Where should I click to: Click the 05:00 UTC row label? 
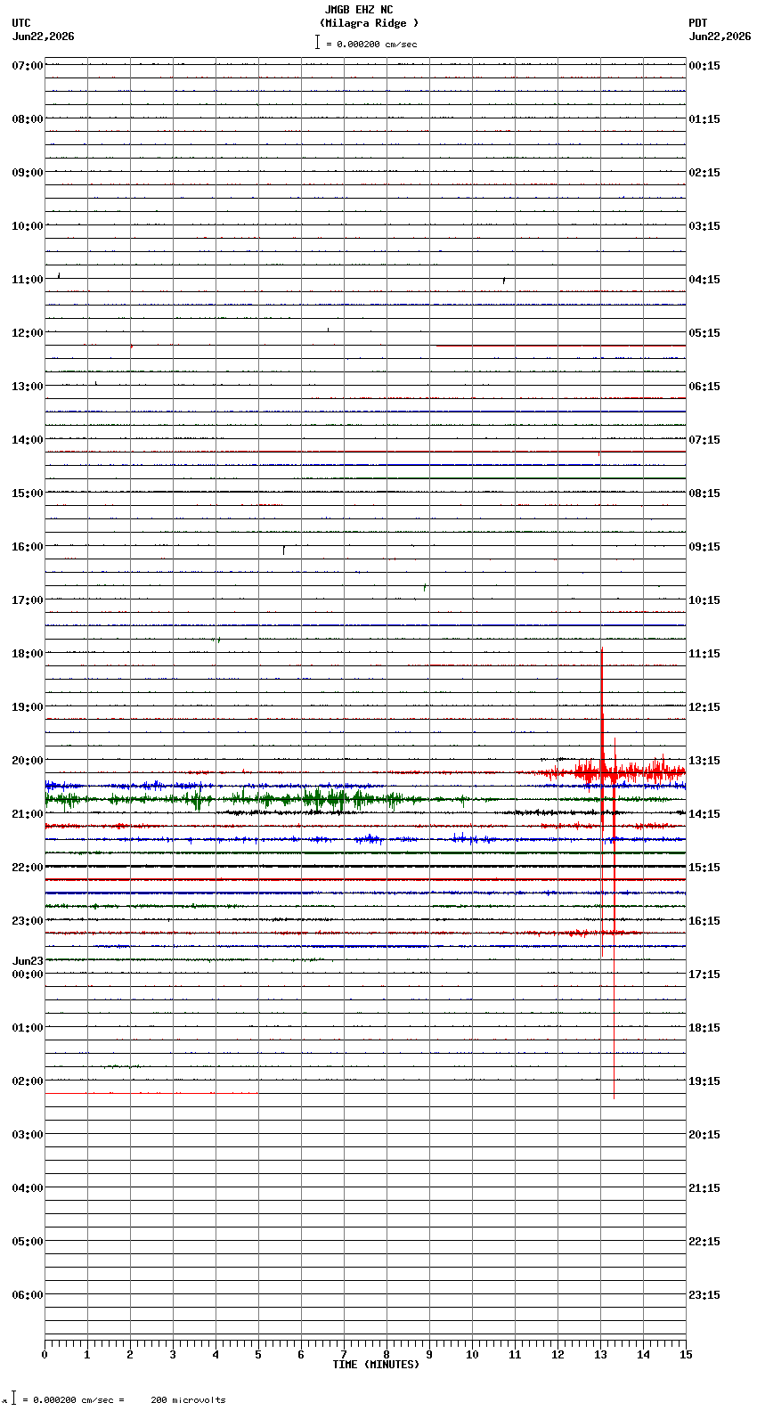[28, 1242]
